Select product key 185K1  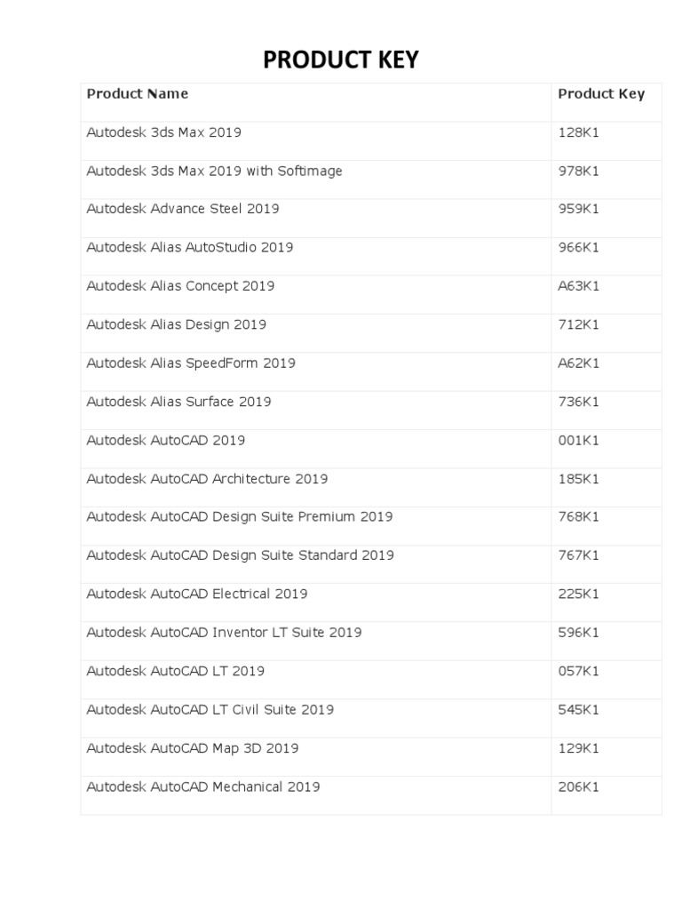[x=578, y=479]
